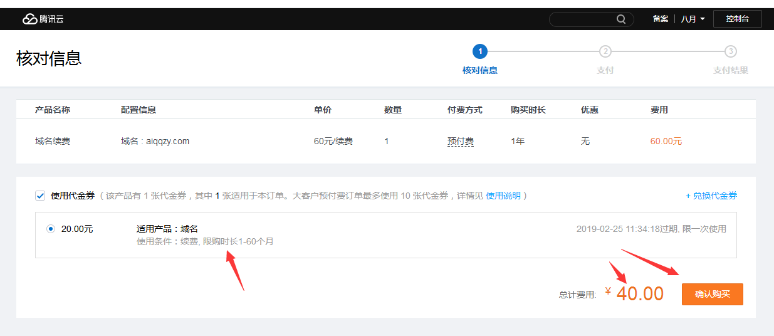Open the 控制台 console button
774x336 pixels.
[x=737, y=19]
